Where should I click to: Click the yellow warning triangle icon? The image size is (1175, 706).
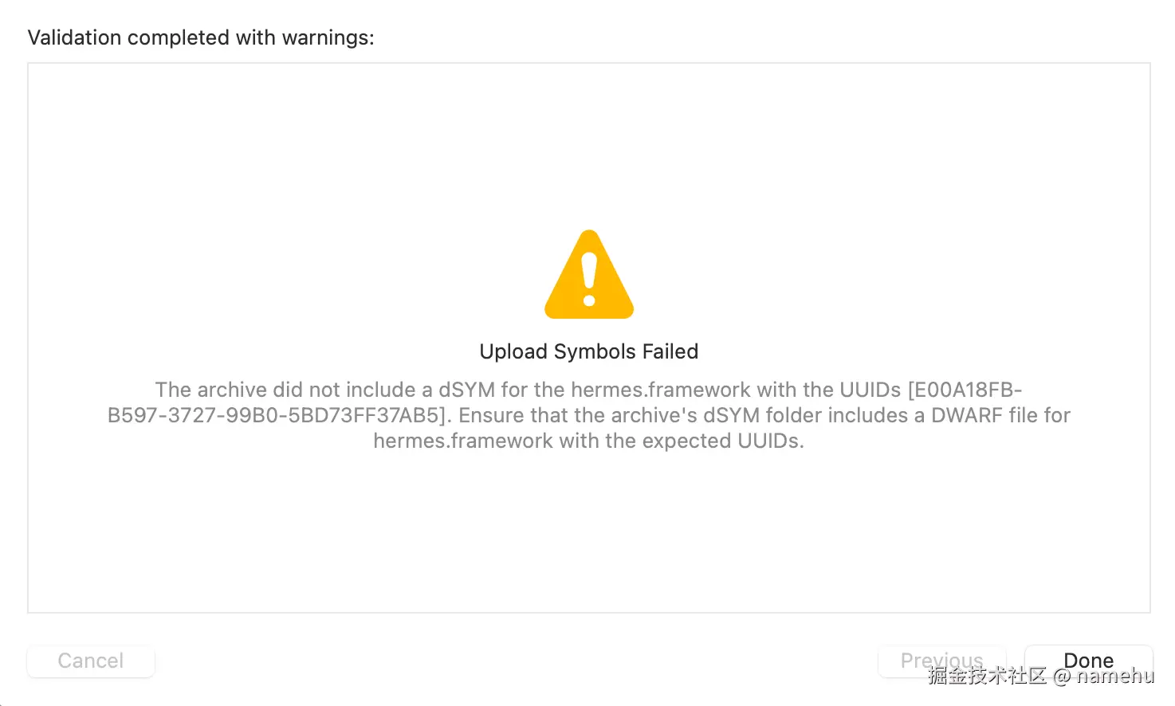click(589, 276)
